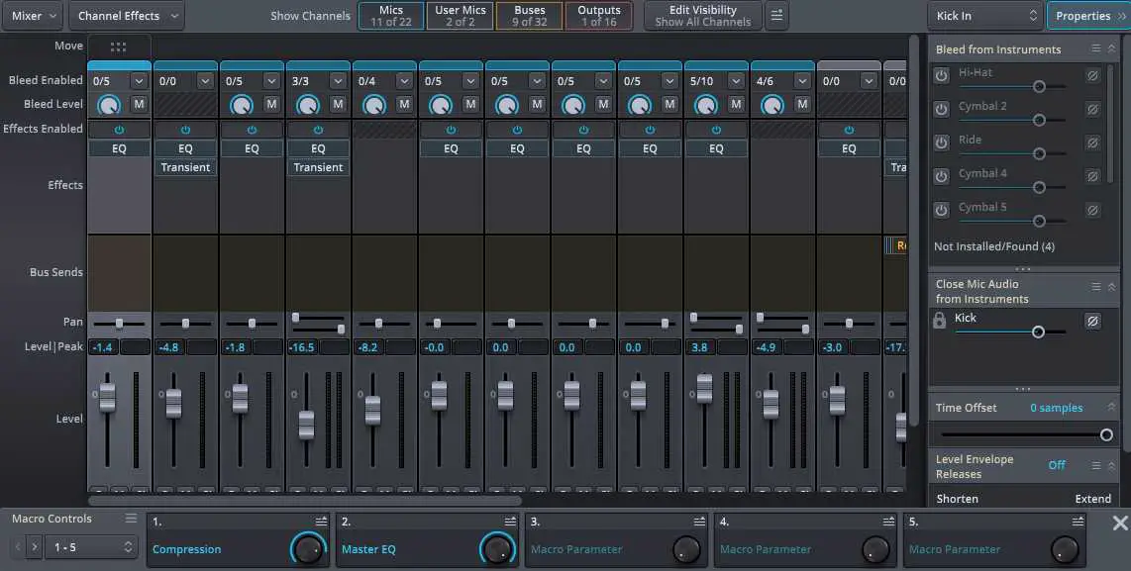Click the phase invert icon next to Hi-Hat
Image resolution: width=1131 pixels, height=571 pixels.
pyautogui.click(x=1093, y=74)
